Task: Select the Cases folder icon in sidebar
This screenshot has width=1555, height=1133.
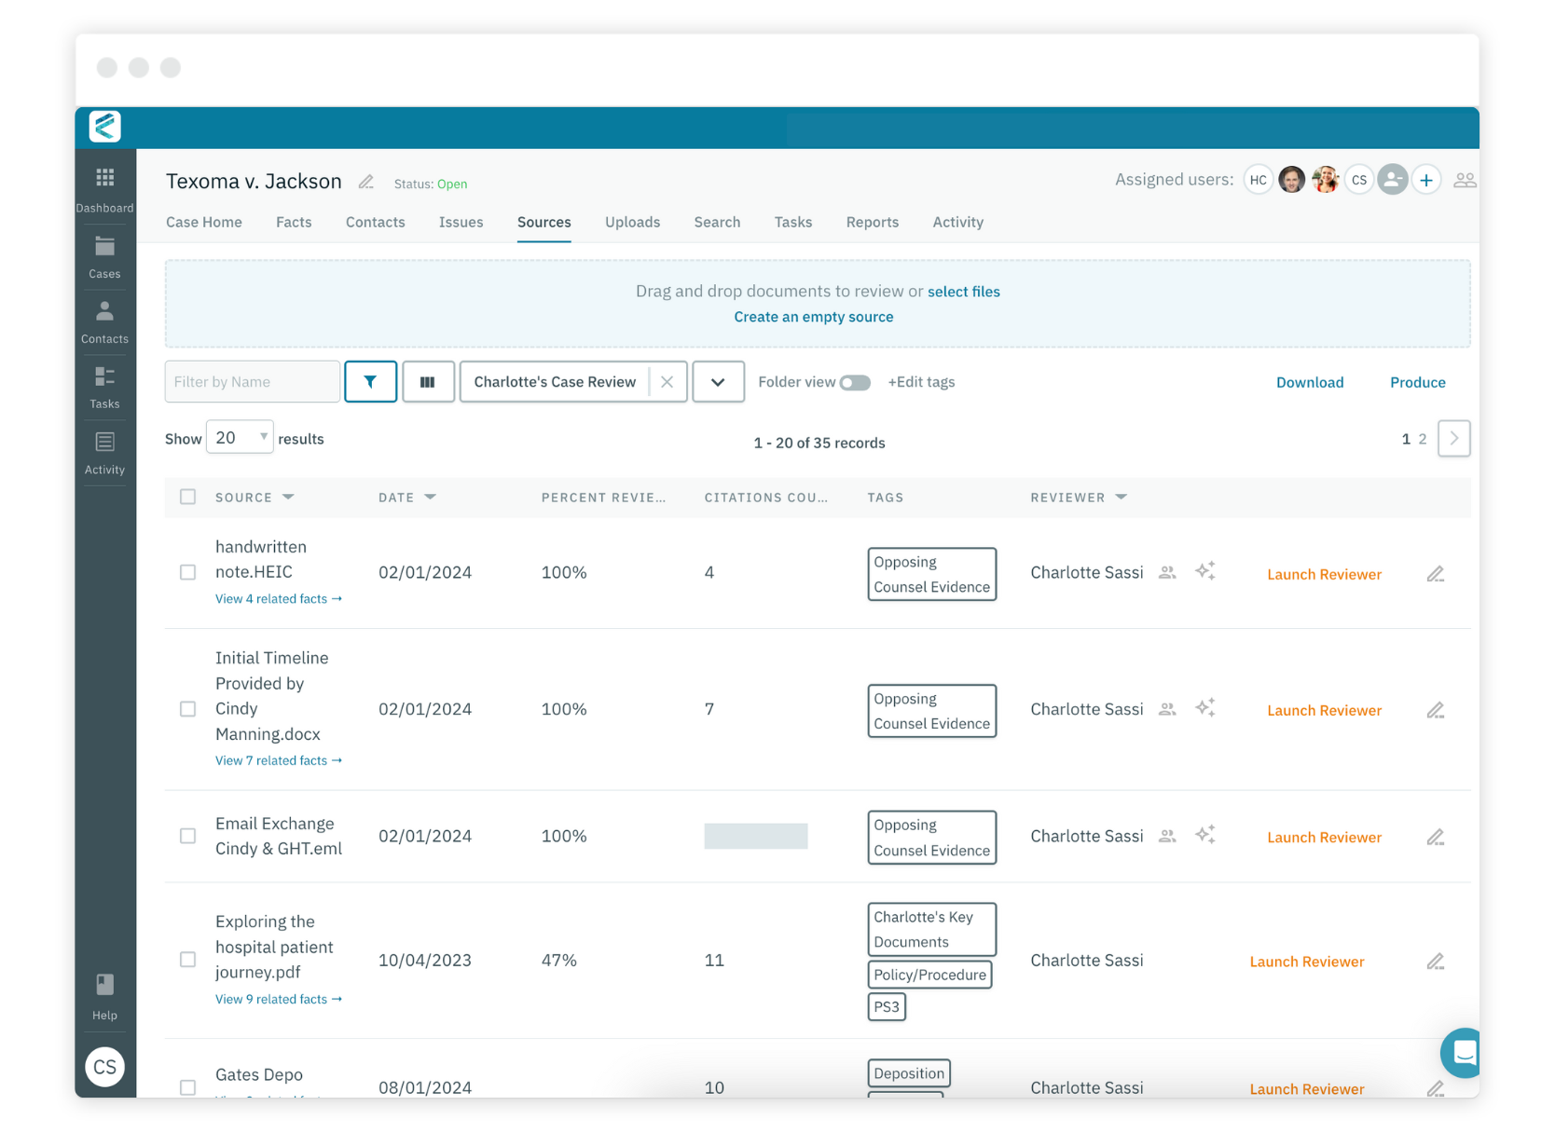Action: (104, 246)
